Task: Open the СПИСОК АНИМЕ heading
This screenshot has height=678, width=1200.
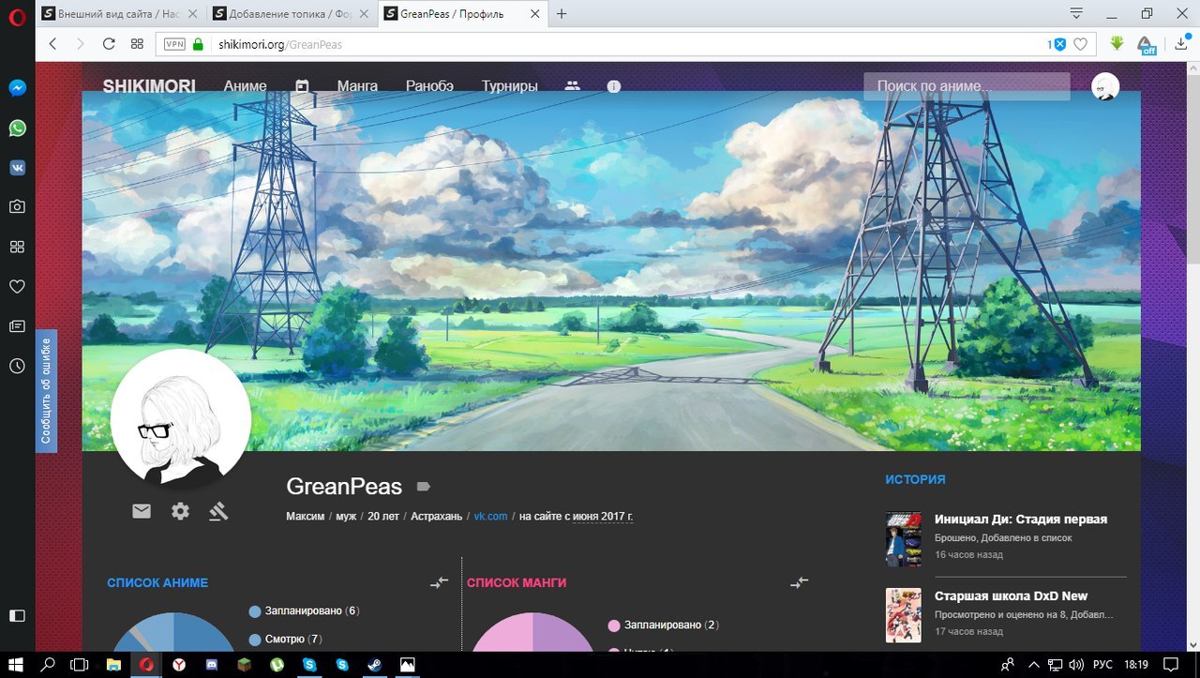Action: [157, 582]
